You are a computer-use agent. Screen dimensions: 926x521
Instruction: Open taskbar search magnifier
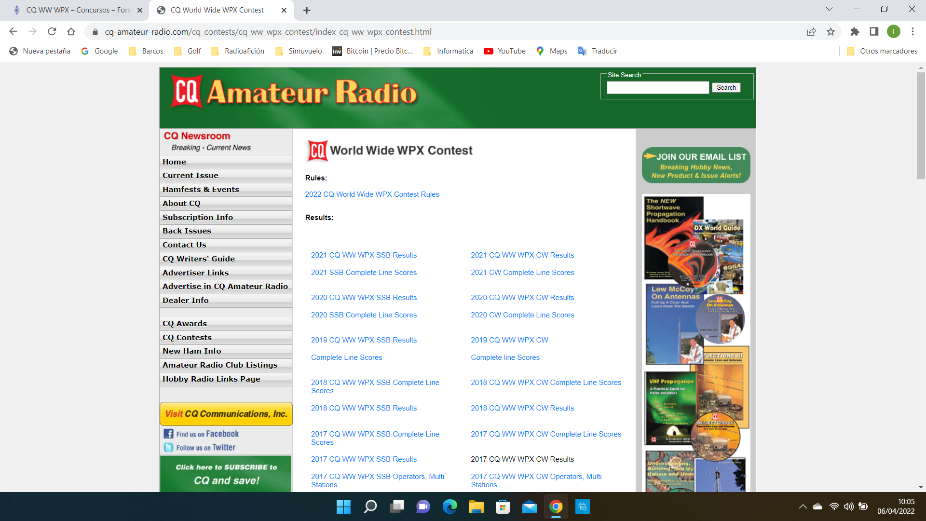point(370,507)
